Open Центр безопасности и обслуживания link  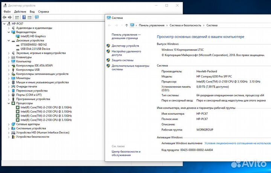[x=126, y=153]
